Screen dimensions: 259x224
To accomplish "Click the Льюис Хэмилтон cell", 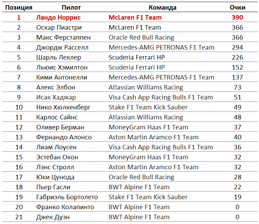I will point(62,67).
